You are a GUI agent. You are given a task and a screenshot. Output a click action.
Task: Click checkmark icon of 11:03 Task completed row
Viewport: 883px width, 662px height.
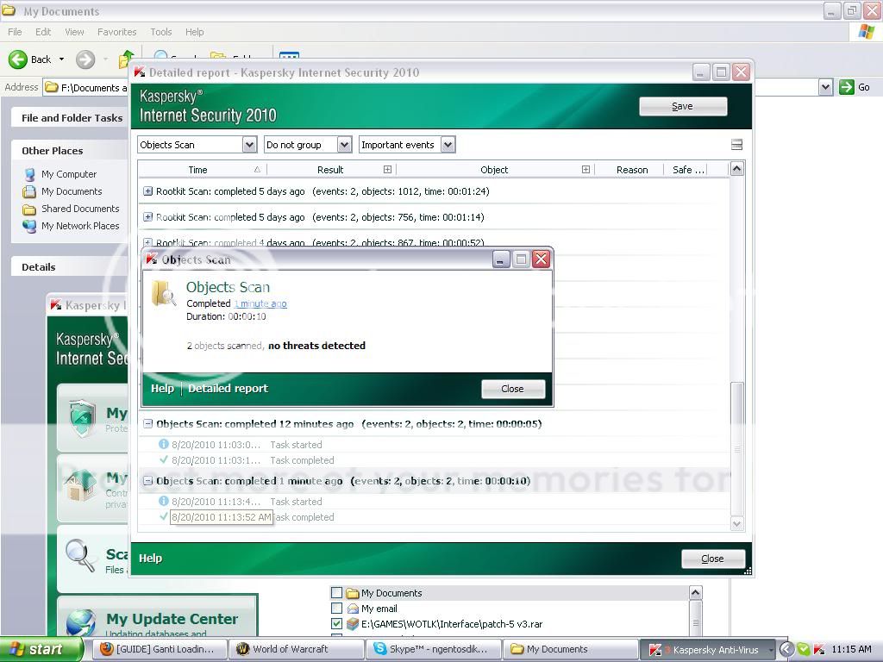[x=163, y=459]
